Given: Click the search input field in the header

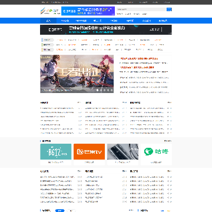Looking at the screenshot, I should [141, 9].
